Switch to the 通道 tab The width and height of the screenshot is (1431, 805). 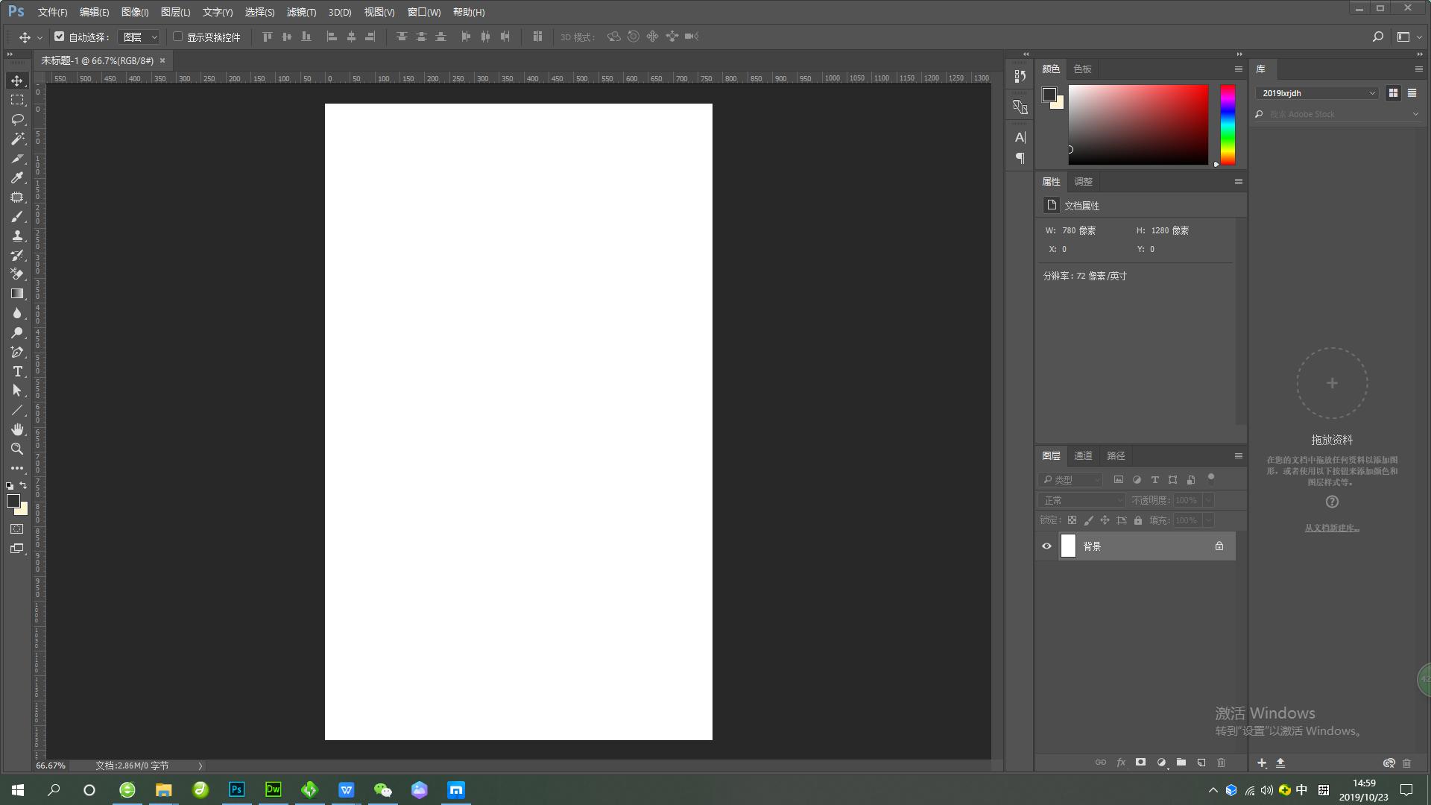(1083, 456)
